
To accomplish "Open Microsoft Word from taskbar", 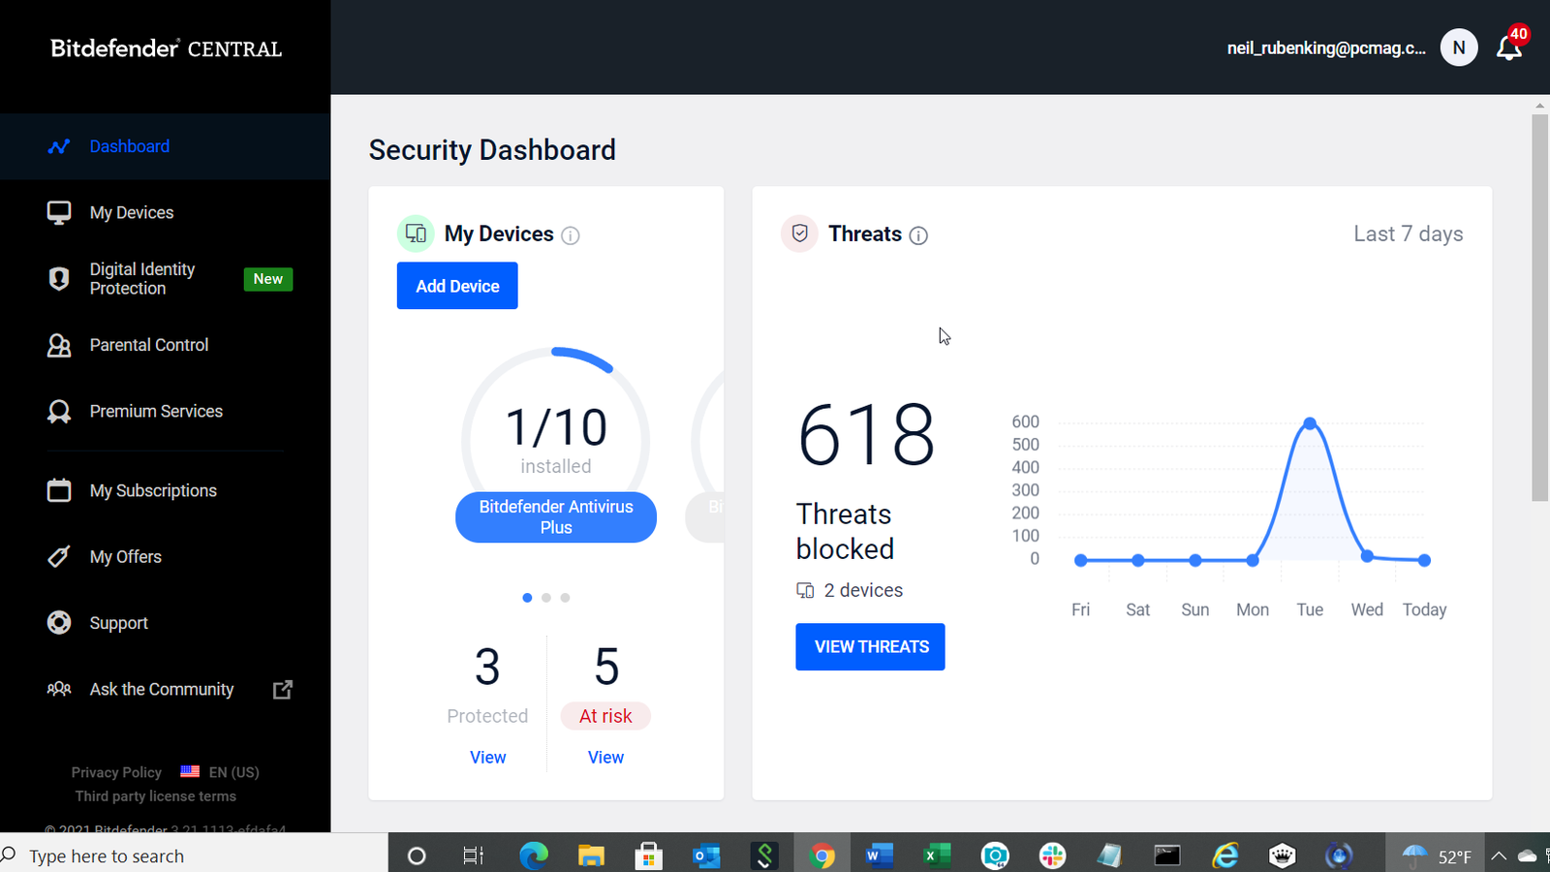I will click(880, 856).
